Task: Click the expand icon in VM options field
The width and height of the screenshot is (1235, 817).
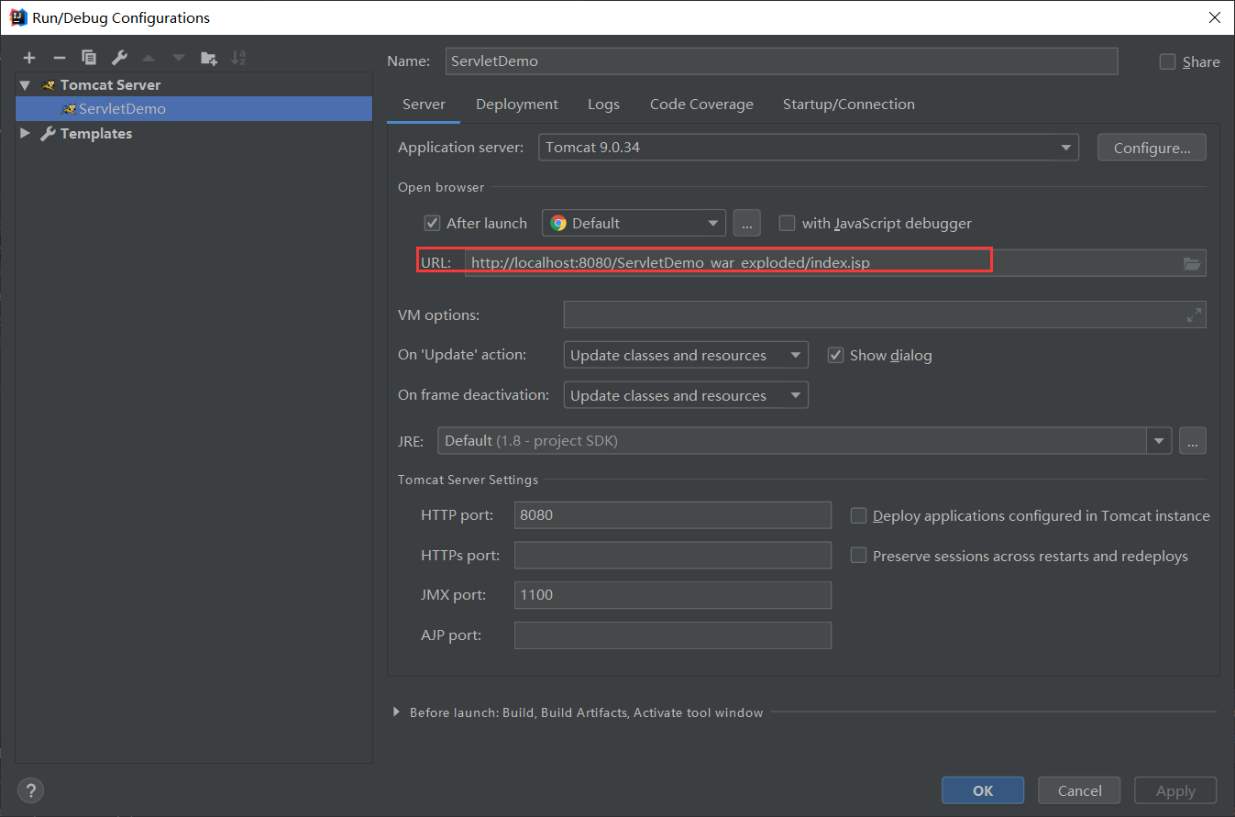Action: [x=1194, y=315]
